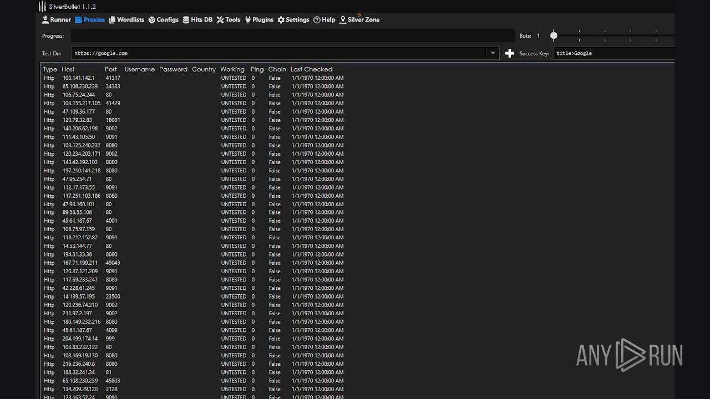Click the Success Key input field
The height and width of the screenshot is (399, 710).
[x=614, y=53]
